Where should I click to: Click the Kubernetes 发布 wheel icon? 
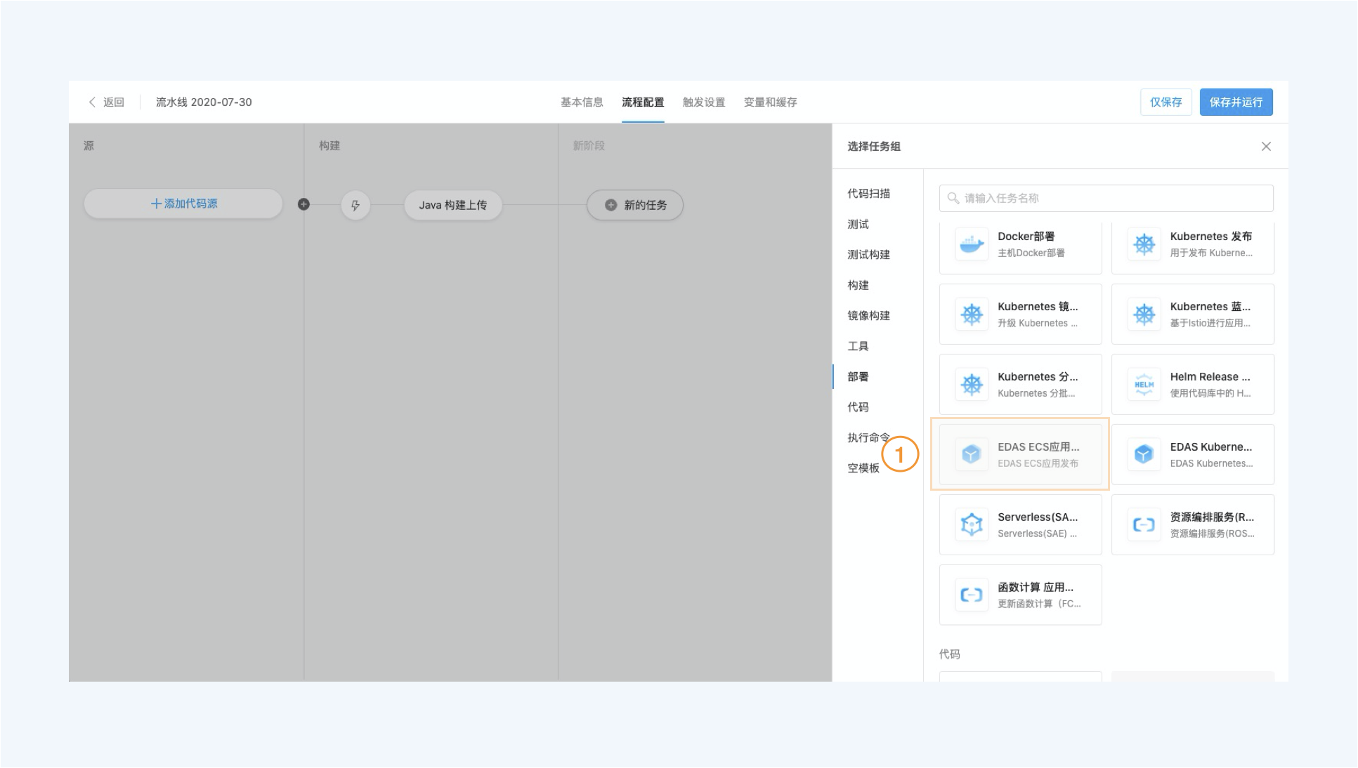coord(1144,244)
